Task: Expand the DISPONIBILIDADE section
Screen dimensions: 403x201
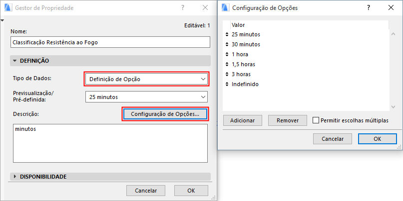Action: 15,177
